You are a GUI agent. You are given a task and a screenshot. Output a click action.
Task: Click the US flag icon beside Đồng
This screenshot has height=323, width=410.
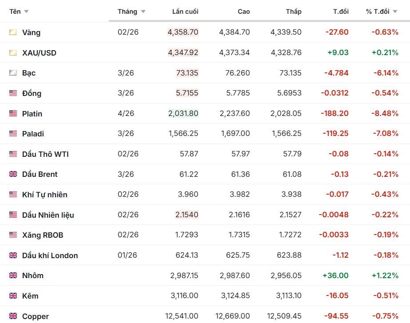point(13,93)
